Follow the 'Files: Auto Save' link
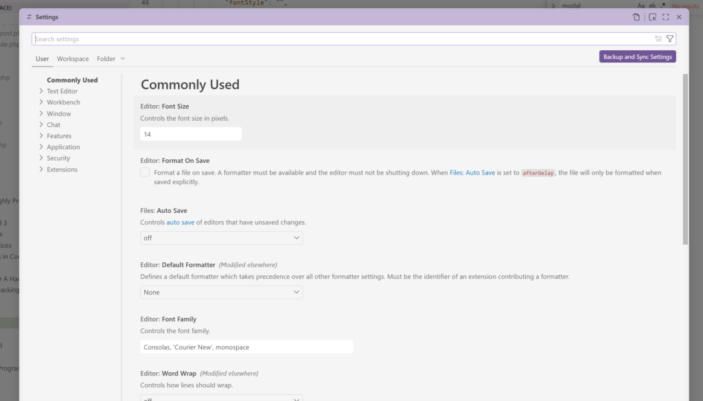Image resolution: width=703 pixels, height=401 pixels. click(472, 172)
